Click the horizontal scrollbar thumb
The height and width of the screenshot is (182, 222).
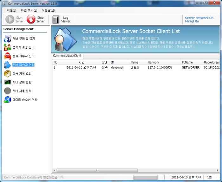point(97,170)
